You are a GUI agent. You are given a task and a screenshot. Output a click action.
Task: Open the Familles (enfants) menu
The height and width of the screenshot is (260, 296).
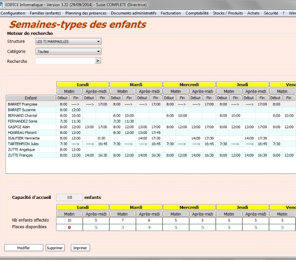click(x=45, y=13)
